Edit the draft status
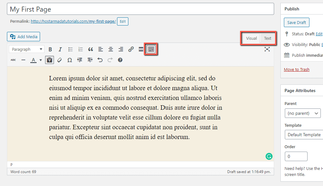The width and height of the screenshot is (323, 186). [319, 34]
